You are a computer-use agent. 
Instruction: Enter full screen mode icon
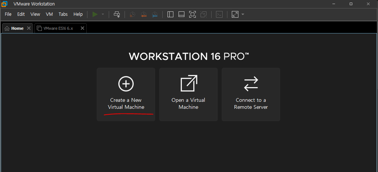192,14
